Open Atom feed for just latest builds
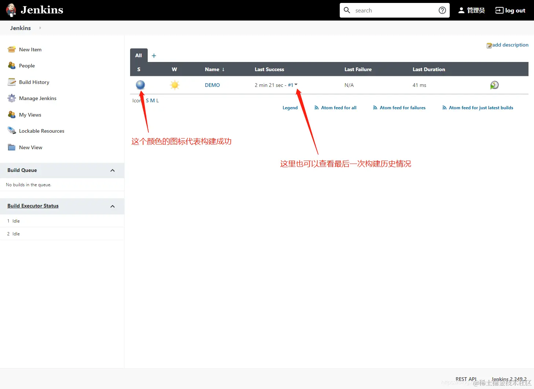 [x=481, y=108]
